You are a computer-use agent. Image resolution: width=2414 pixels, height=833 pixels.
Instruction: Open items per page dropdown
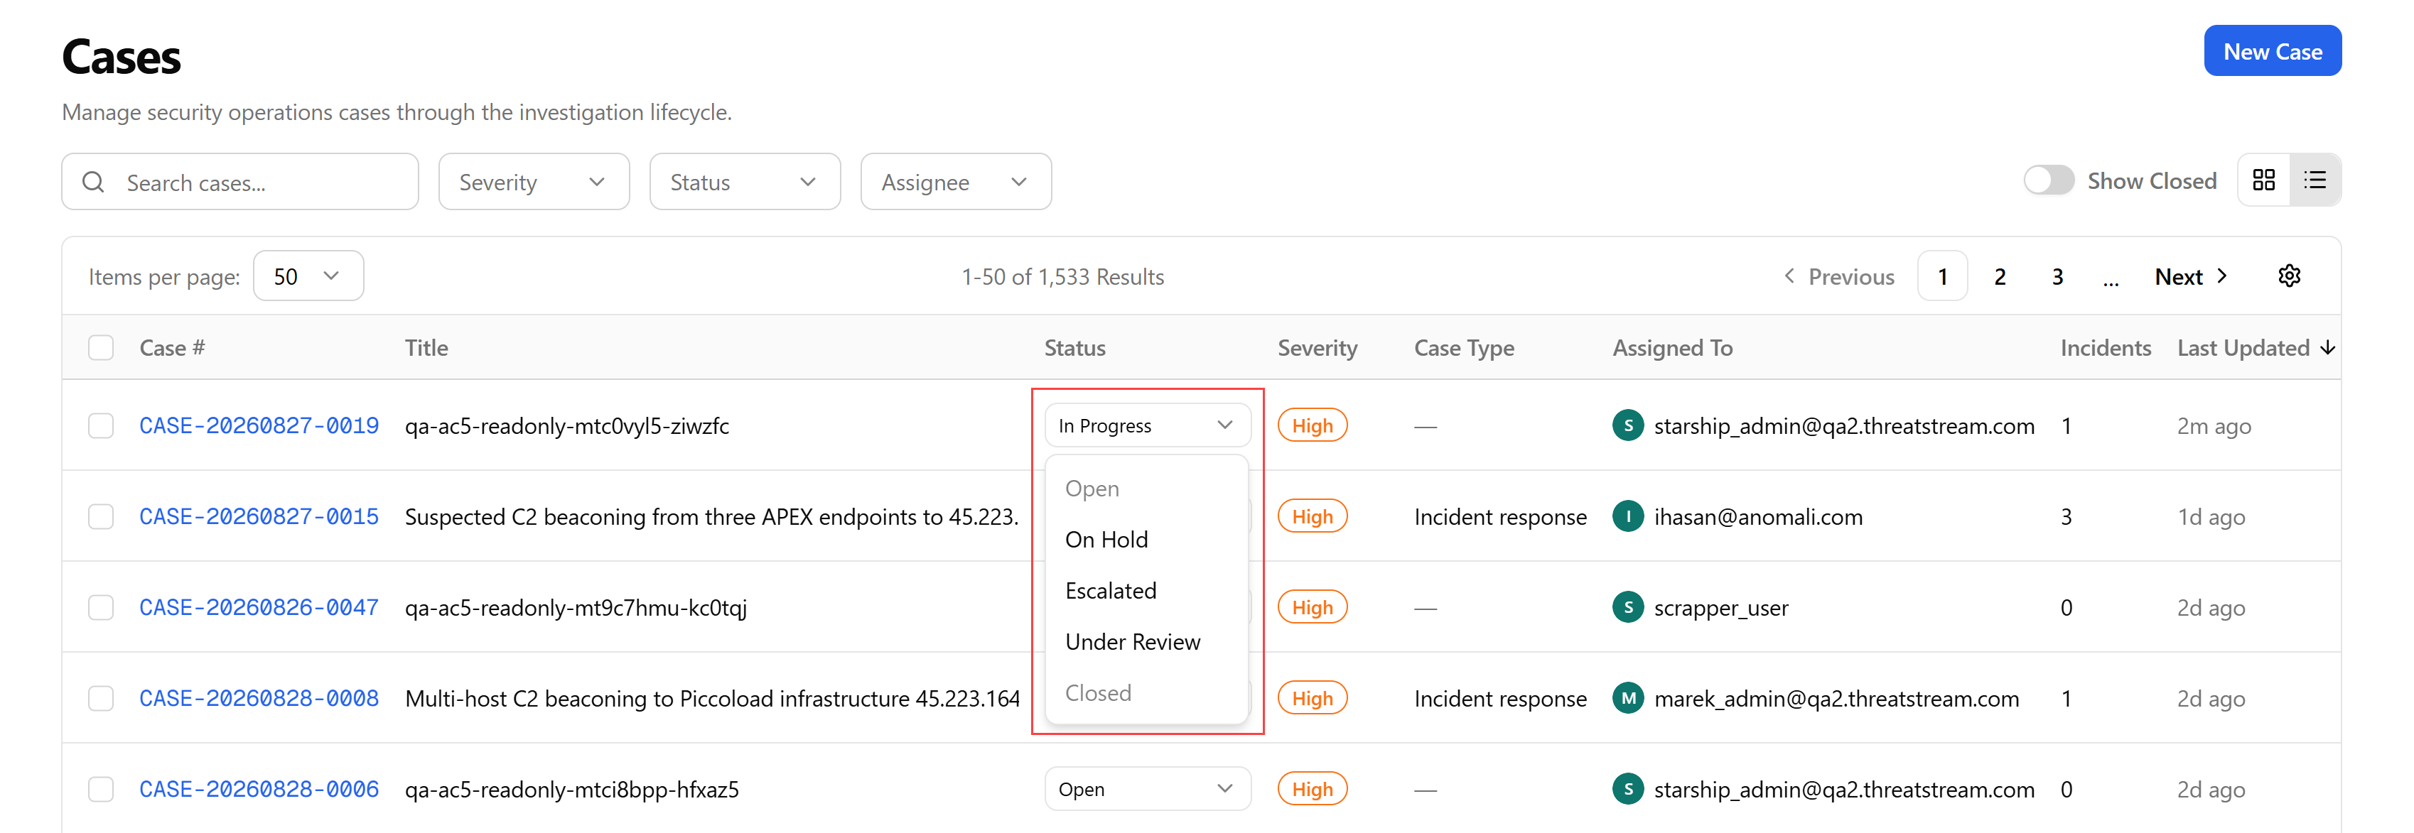click(x=308, y=276)
